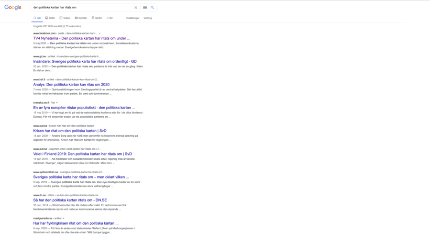Image resolution: width=430 pixels, height=242 pixels.
Task: Open Inställningar settings menu
Action: point(132,18)
